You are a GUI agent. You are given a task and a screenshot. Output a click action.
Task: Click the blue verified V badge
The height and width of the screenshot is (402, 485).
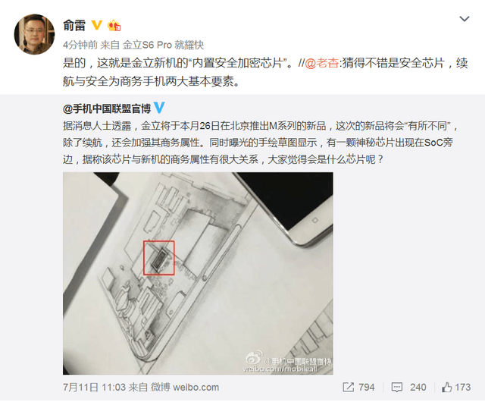coord(159,108)
